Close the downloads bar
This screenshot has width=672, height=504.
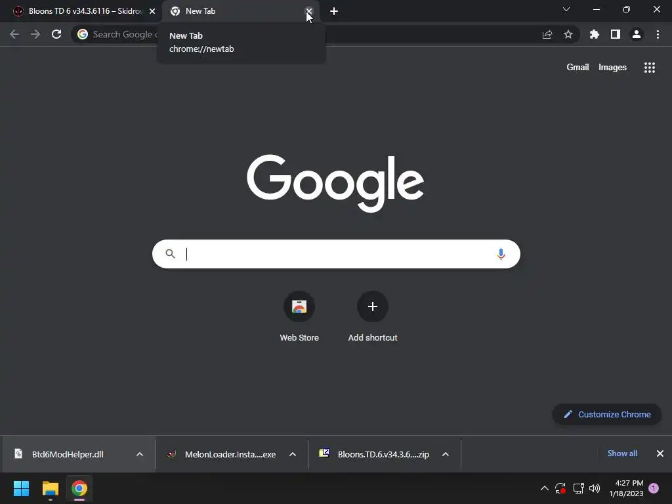pos(660,453)
